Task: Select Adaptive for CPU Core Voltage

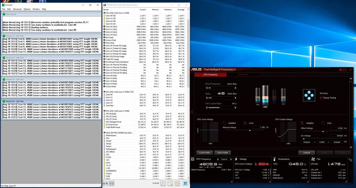Action: click(224, 123)
